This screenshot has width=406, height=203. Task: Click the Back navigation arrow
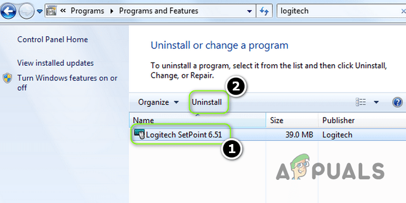(8, 11)
